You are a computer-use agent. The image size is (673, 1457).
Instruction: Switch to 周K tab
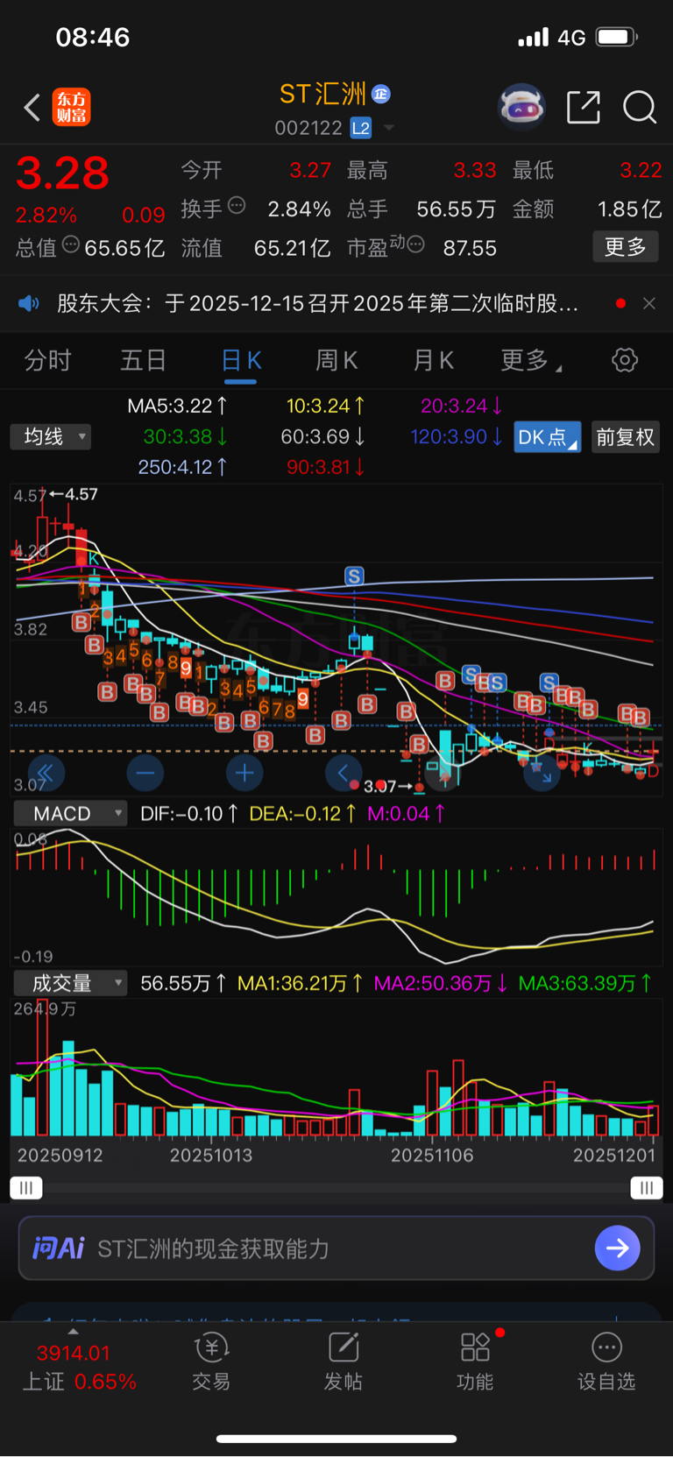click(336, 360)
